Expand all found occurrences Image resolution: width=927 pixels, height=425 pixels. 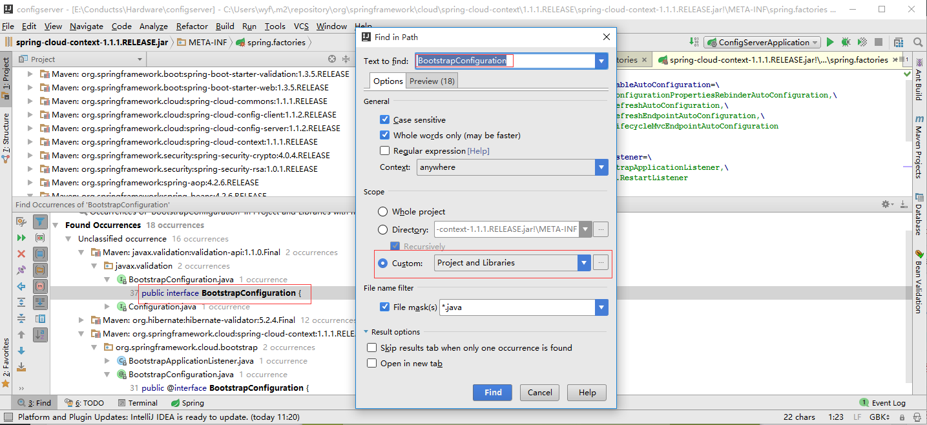(21, 302)
